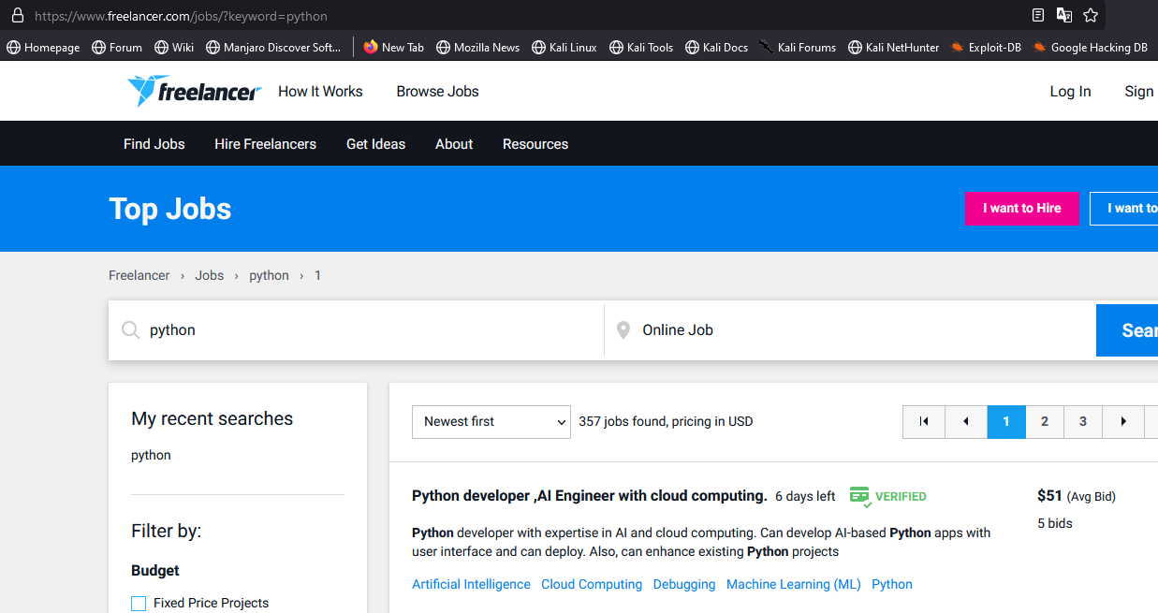Open the Log In link
1158x613 pixels.
(1070, 92)
